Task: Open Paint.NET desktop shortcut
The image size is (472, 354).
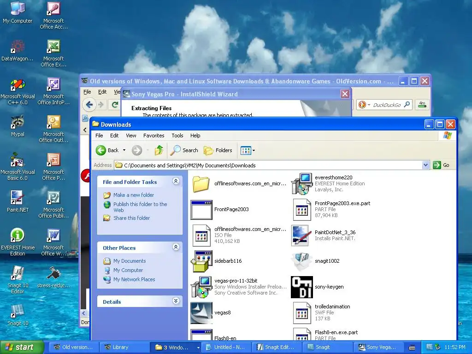Action: [x=18, y=201]
